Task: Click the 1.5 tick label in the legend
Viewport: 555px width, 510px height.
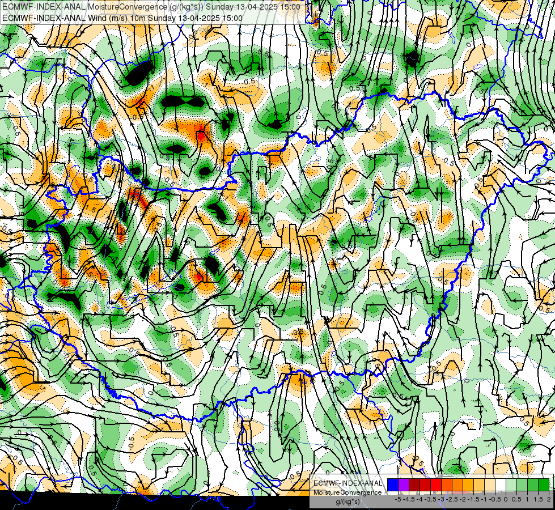Action: point(539,499)
